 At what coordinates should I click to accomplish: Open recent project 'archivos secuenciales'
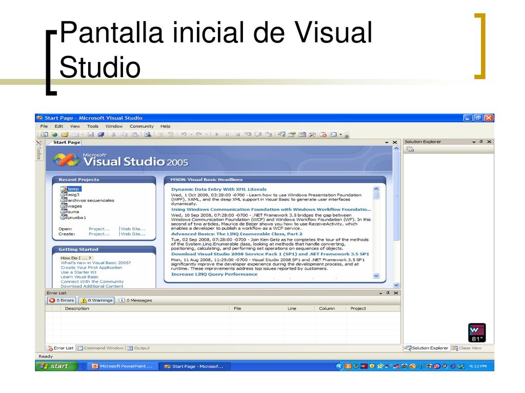87,200
